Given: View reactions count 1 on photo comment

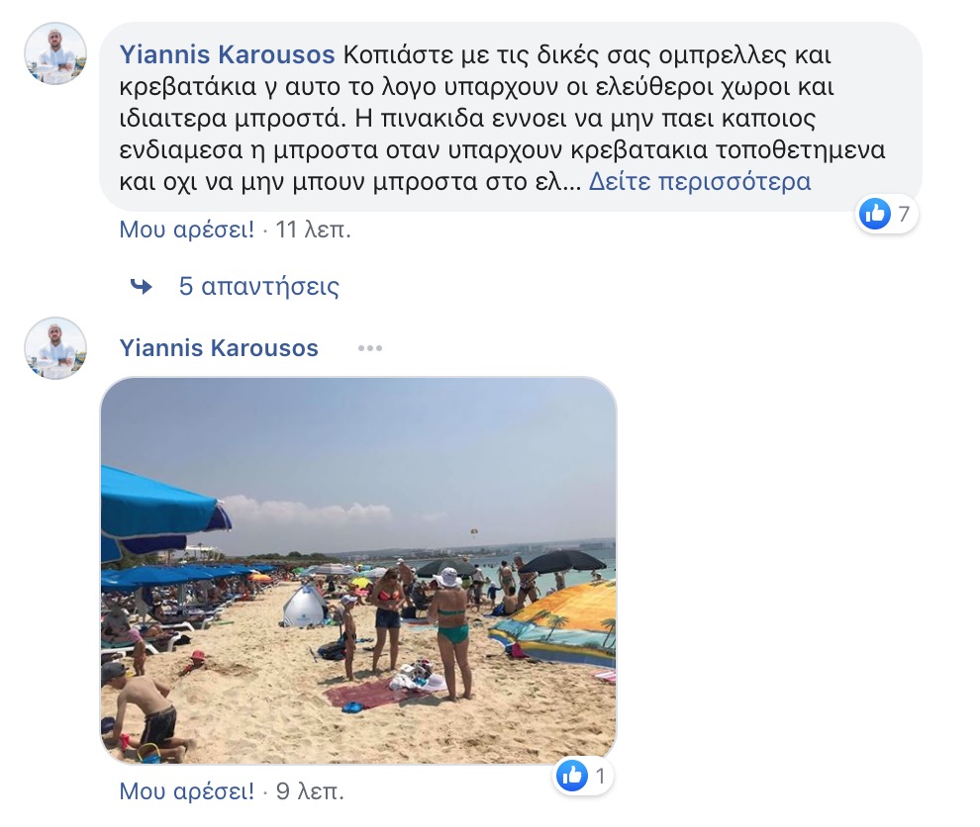Looking at the screenshot, I should tap(601, 777).
